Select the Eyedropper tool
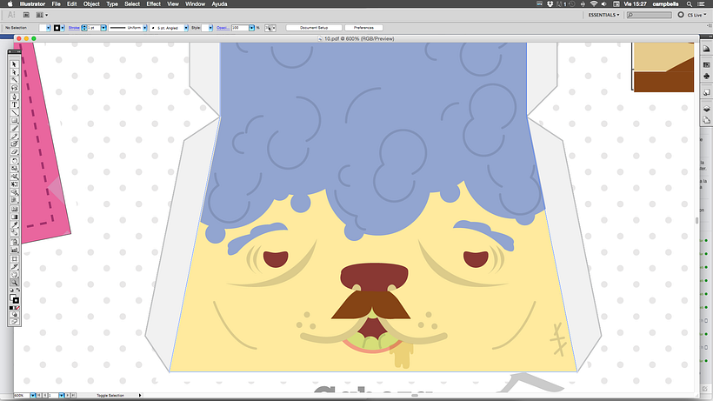This screenshot has width=713, height=401. (x=14, y=224)
